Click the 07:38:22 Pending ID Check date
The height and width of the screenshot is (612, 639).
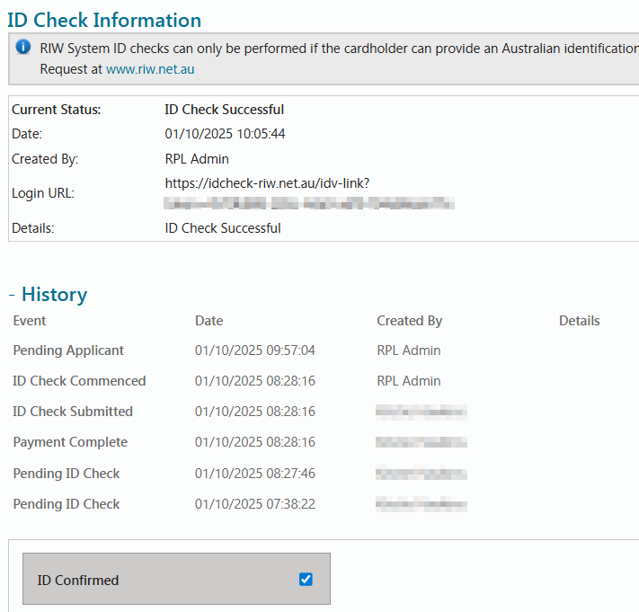tap(254, 504)
